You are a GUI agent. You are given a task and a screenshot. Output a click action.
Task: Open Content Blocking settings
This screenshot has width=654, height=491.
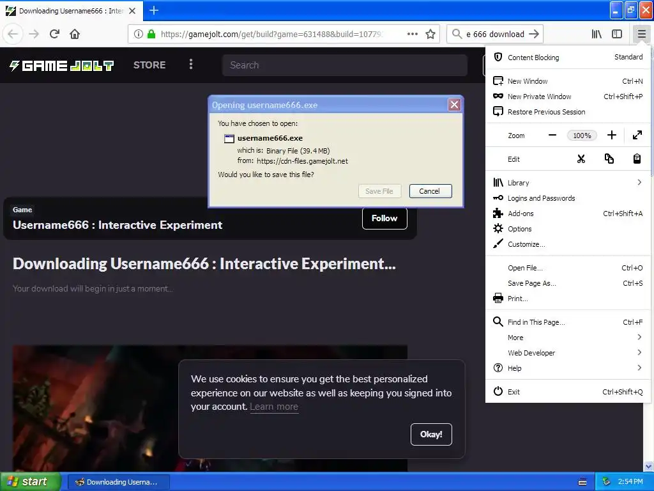pos(568,57)
